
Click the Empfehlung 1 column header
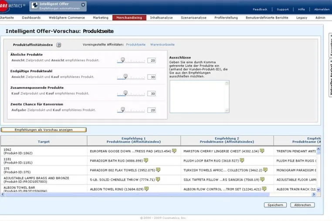coord(134,140)
